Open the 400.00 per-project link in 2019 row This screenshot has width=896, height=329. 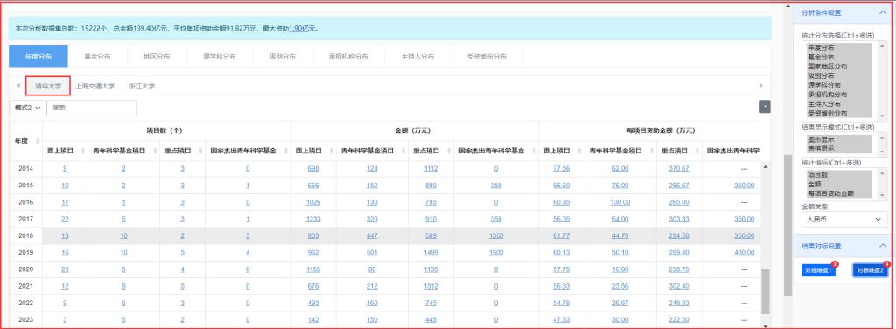[x=744, y=253]
